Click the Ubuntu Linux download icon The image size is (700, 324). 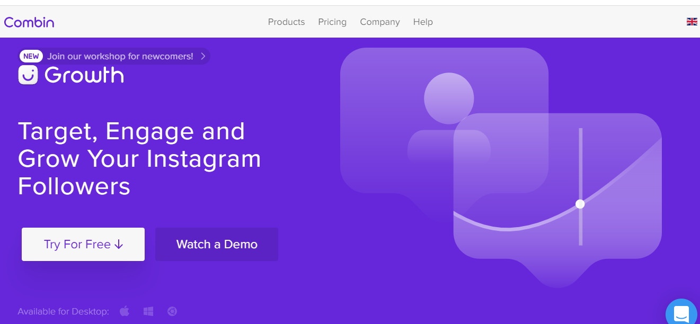[x=172, y=311]
